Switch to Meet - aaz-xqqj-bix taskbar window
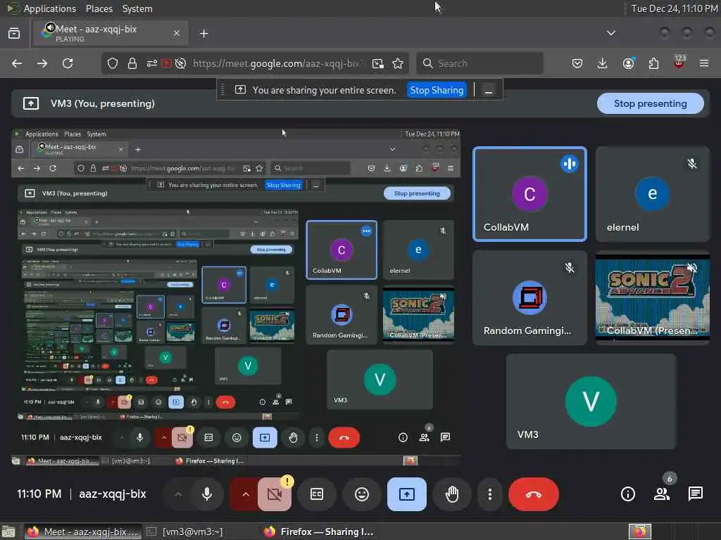The image size is (721, 540). pos(82,532)
